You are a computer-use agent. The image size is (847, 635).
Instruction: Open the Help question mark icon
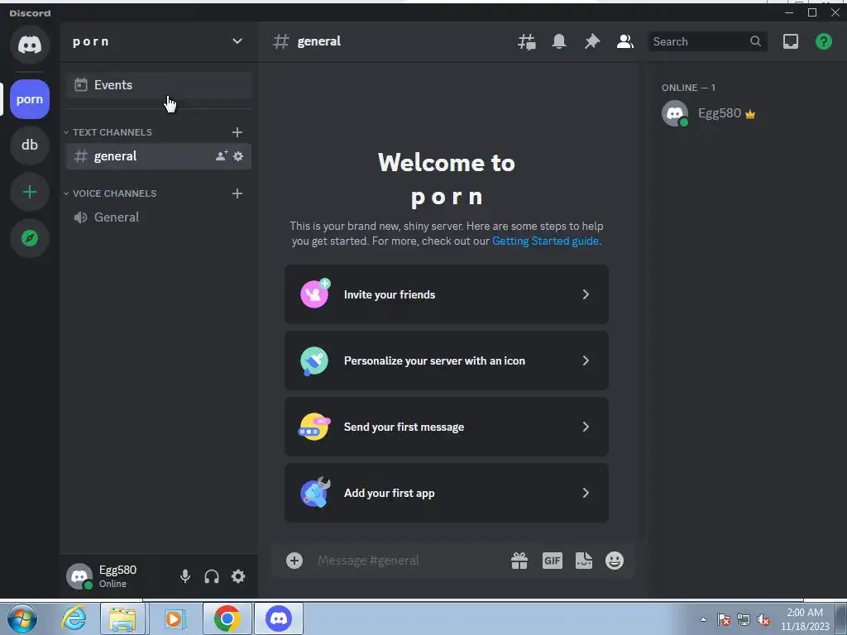[x=823, y=41]
